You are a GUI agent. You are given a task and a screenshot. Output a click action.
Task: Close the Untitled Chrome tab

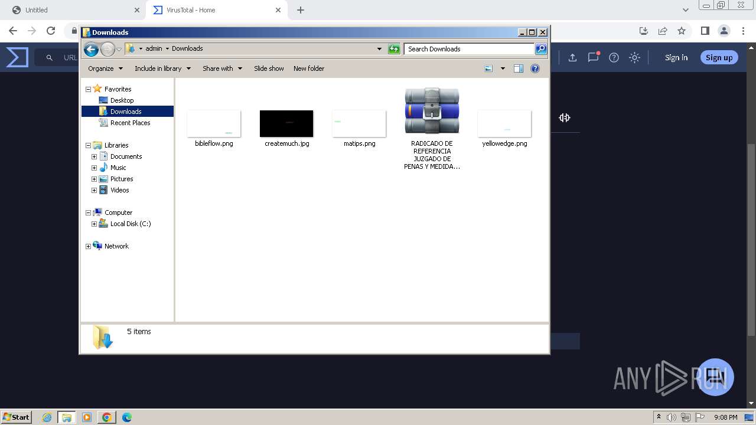137,10
